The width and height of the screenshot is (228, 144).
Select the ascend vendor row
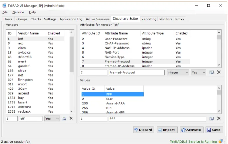coord(36,93)
